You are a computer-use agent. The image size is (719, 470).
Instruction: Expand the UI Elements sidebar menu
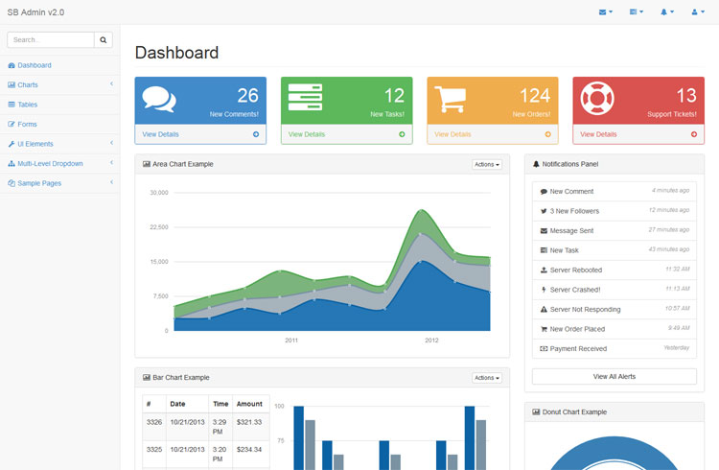click(x=59, y=144)
